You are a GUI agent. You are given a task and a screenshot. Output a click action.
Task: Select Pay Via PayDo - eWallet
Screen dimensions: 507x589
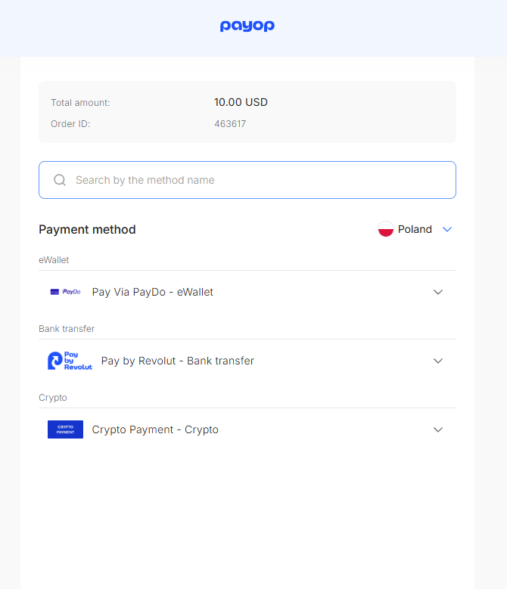point(247,292)
